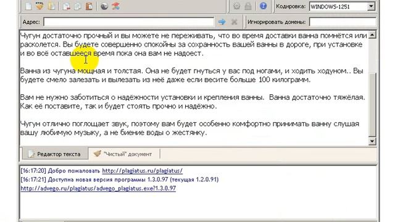Screen dimensions: 395x222
Task: Switch to the "Чистый" документ tab
Action: (x=123, y=154)
